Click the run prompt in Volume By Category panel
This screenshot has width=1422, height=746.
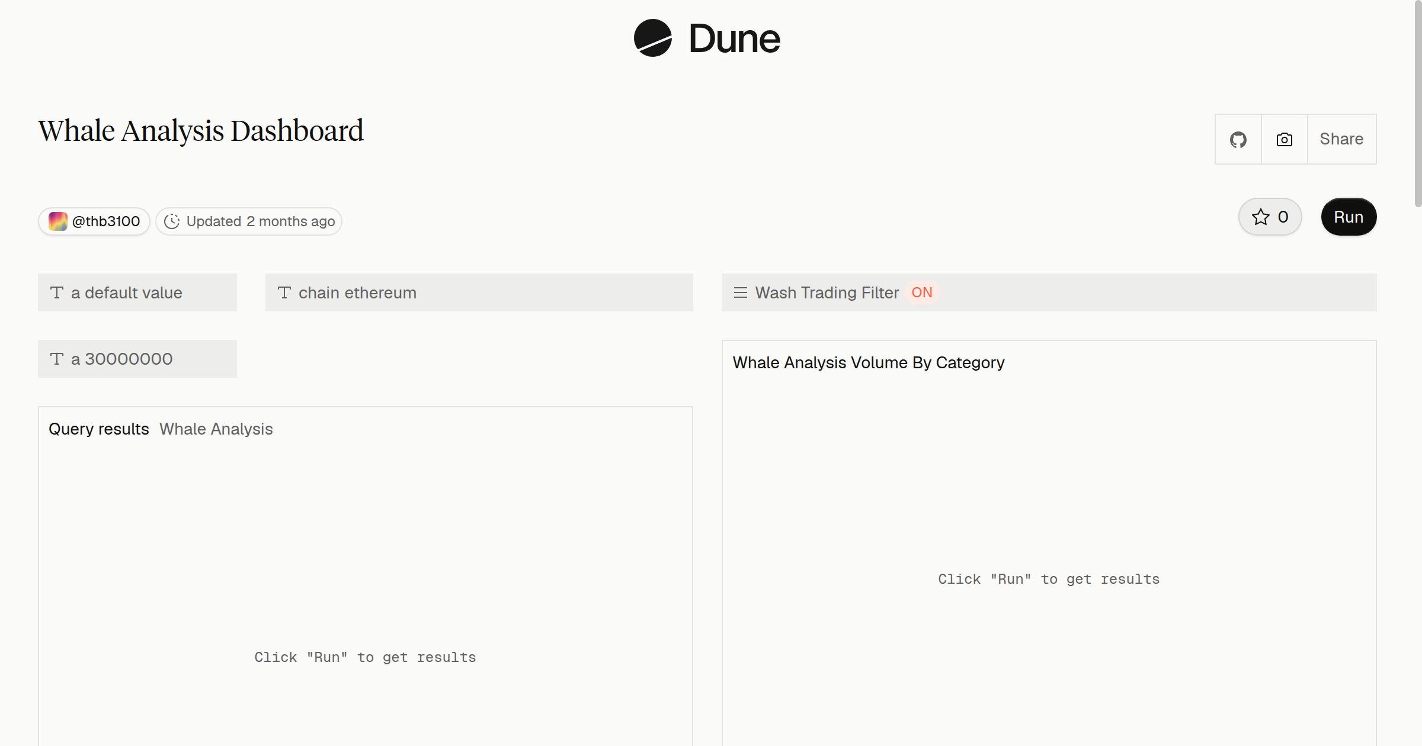[x=1049, y=579]
